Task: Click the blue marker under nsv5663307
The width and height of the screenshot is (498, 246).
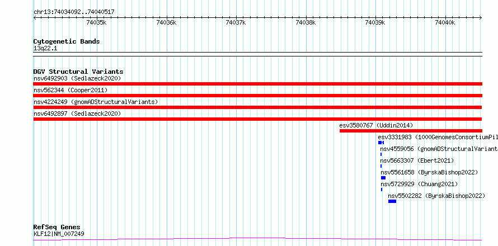Action: [381, 166]
